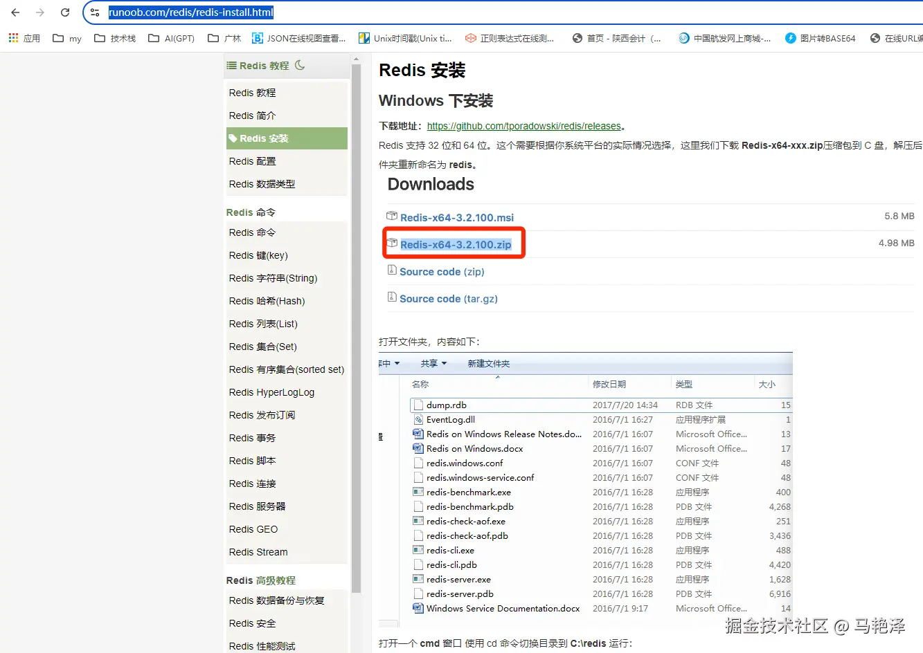Toggle night mode with the moon icon

(x=300, y=65)
